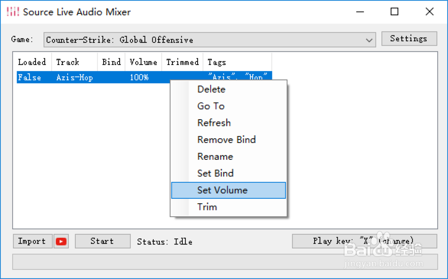Choose Delete from the context menu
448x279 pixels.
tap(211, 89)
